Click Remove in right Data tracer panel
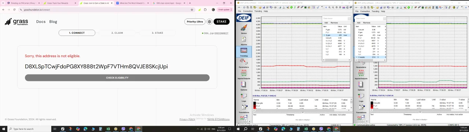 (x=366, y=23)
